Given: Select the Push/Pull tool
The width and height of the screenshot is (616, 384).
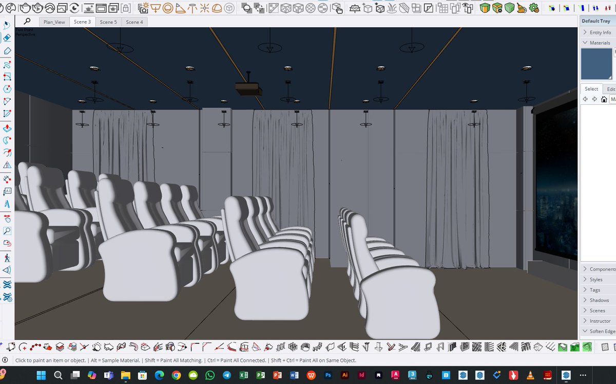Looking at the screenshot, I should point(7,127).
